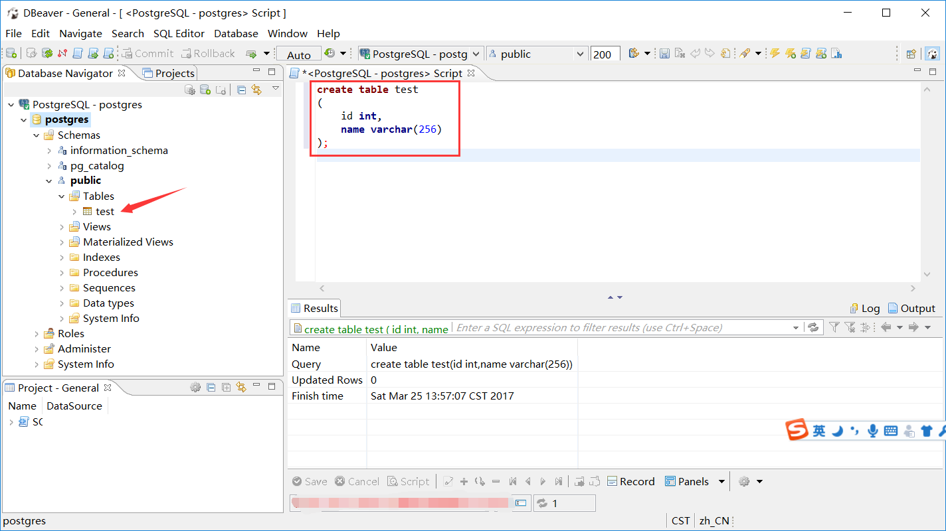This screenshot has height=531, width=946.
Task: Click the remove filter icon in the Results toolbar
Action: point(850,327)
